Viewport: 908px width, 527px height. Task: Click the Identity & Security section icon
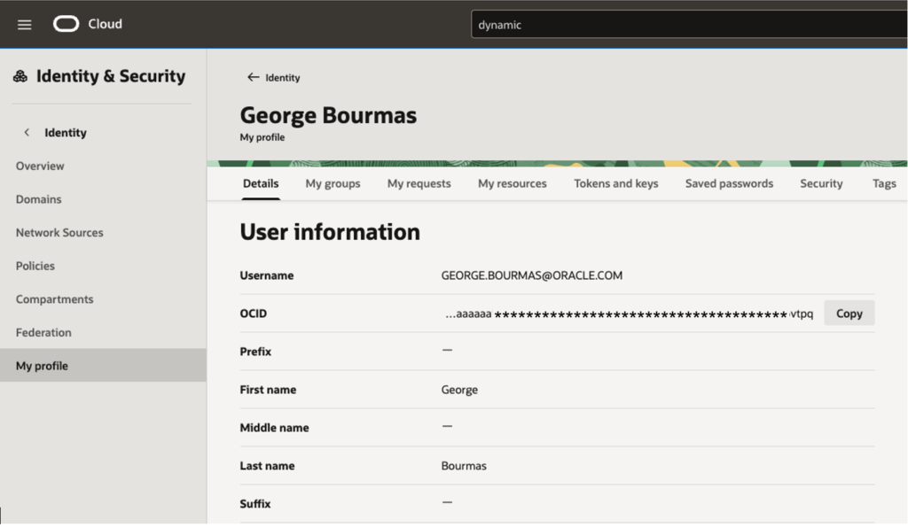point(20,76)
